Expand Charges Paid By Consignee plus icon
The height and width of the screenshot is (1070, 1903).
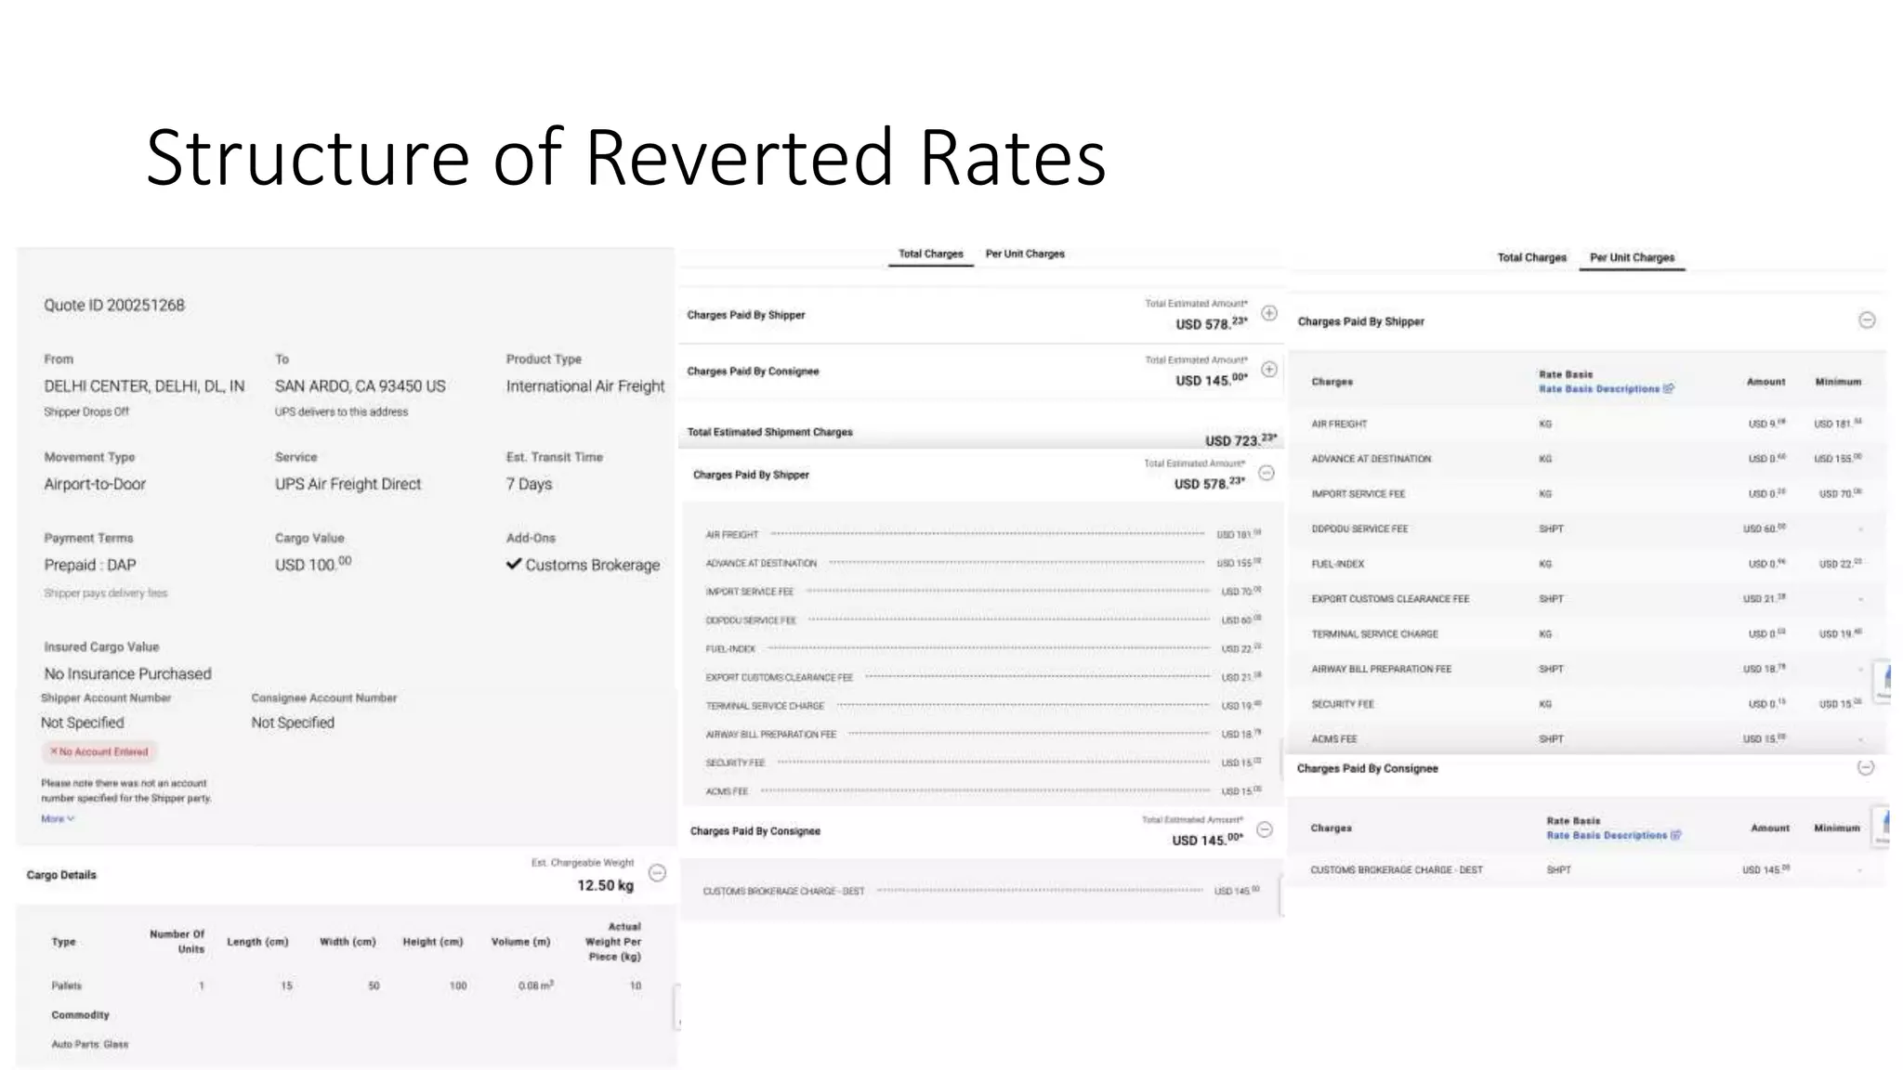click(1269, 370)
